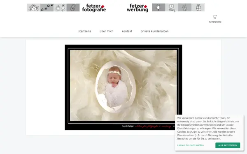Accept all cookies with ALLE AKZEPTIEREN
The height and width of the screenshot is (154, 247).
coord(228,145)
